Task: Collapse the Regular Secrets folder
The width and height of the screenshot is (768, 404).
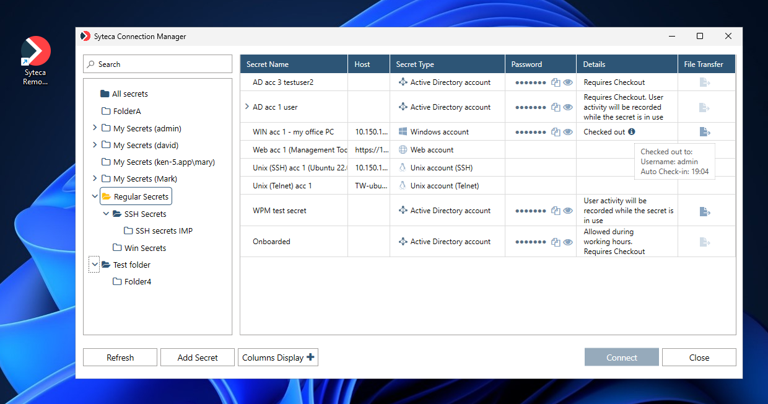Action: coord(95,196)
